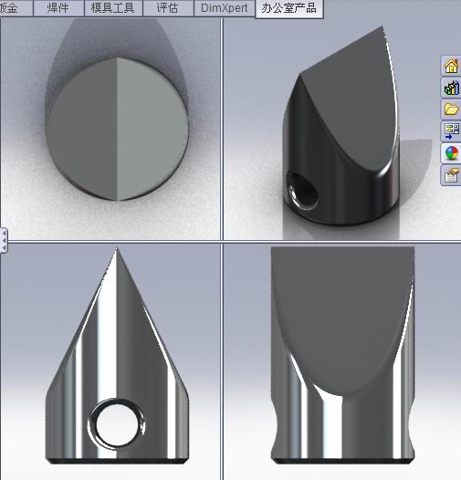Open the Custom Properties clipboard icon
This screenshot has height=480, width=461.
coord(451,175)
